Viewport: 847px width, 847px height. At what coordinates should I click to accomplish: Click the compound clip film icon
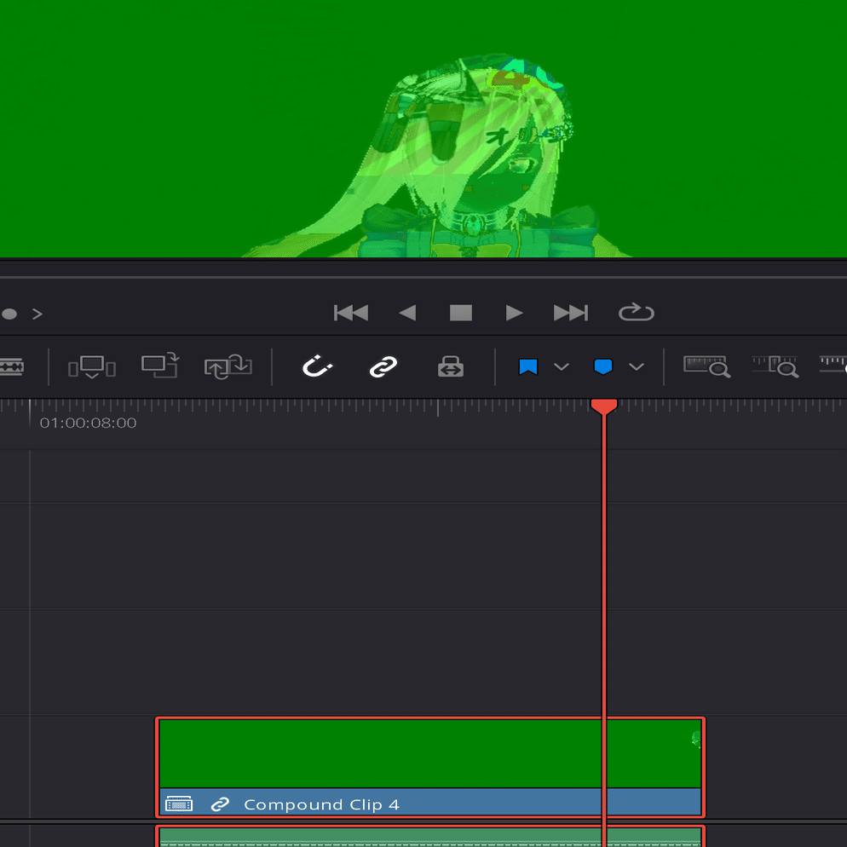pos(179,804)
